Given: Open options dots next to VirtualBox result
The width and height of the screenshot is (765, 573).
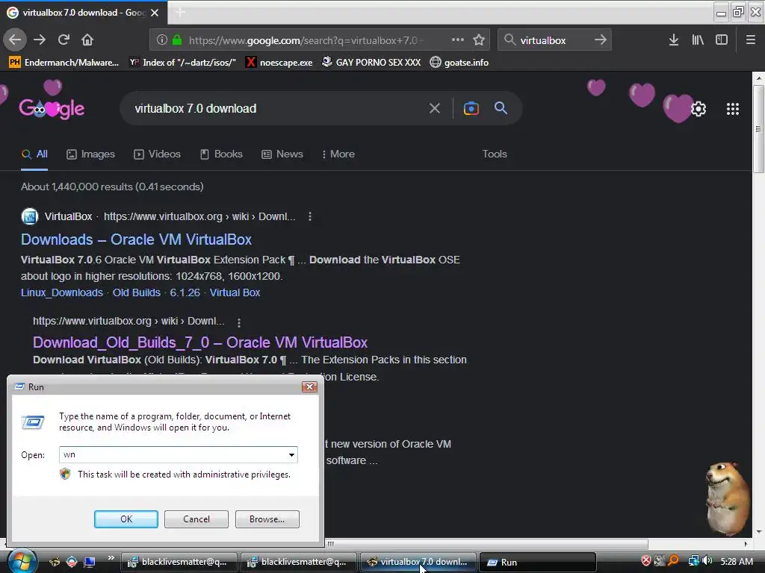Looking at the screenshot, I should pyautogui.click(x=310, y=216).
